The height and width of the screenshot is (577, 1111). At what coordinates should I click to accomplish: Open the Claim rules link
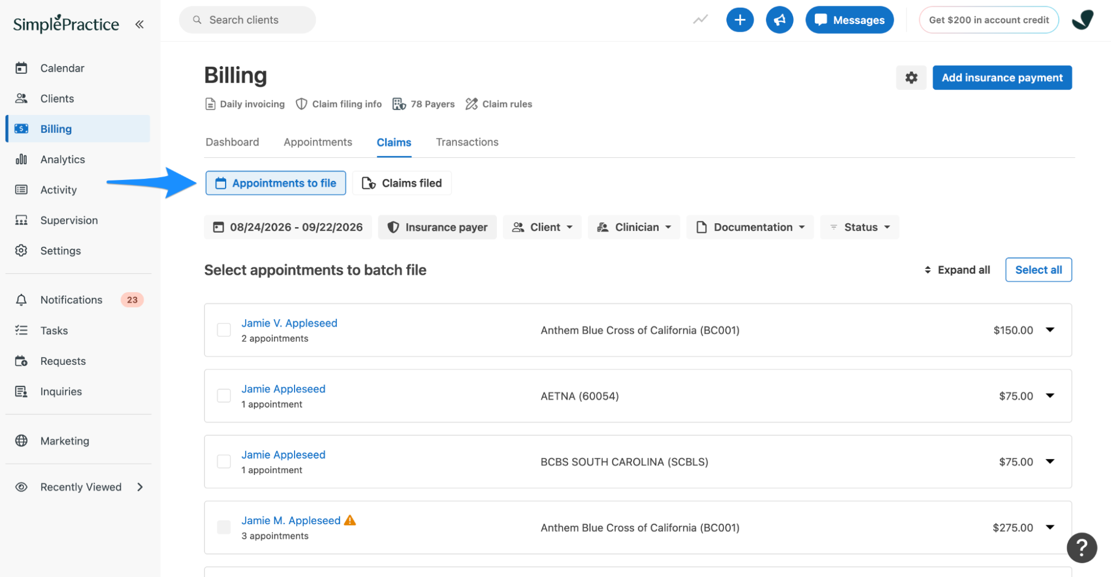(x=499, y=104)
